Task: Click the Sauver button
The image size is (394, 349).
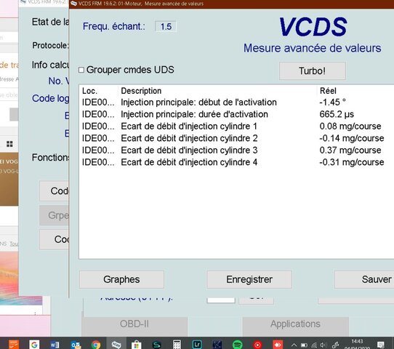Action: (364, 279)
